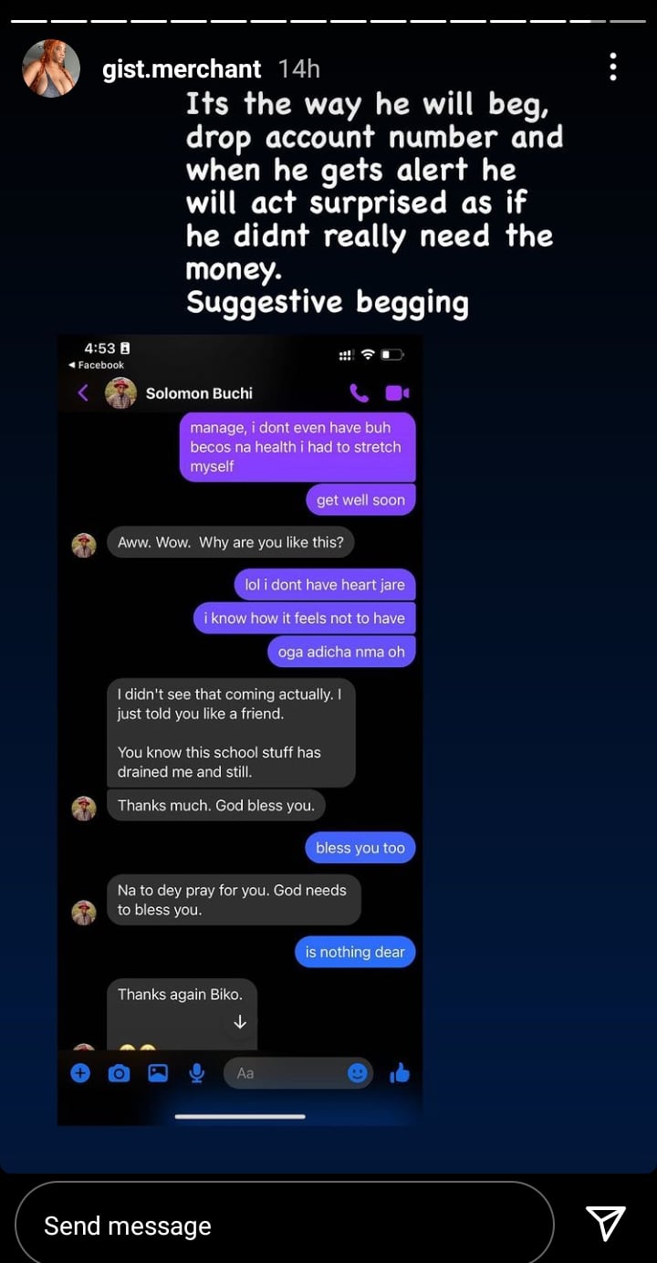This screenshot has height=1263, width=657.
Task: Open the photo gallery icon
Action: click(x=158, y=1073)
